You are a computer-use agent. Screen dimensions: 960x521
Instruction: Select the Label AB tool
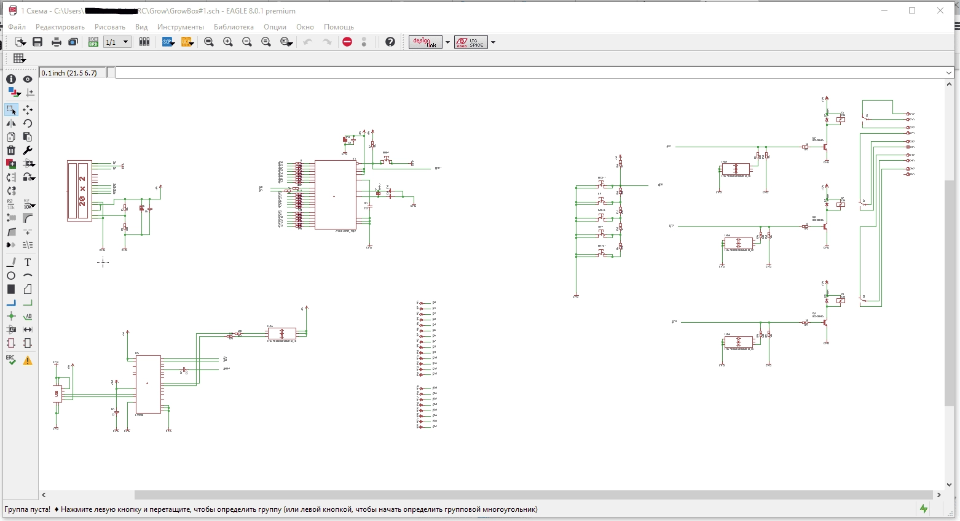click(x=28, y=316)
